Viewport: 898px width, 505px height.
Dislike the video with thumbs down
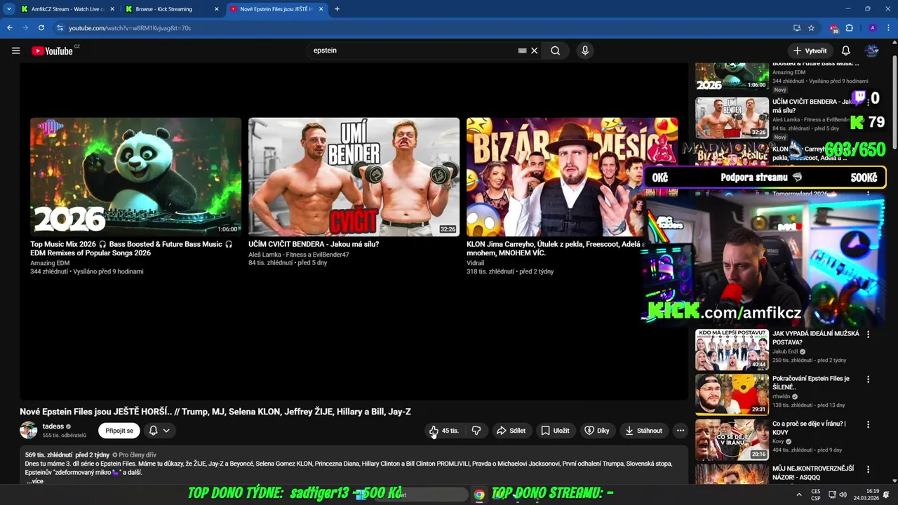(x=476, y=431)
